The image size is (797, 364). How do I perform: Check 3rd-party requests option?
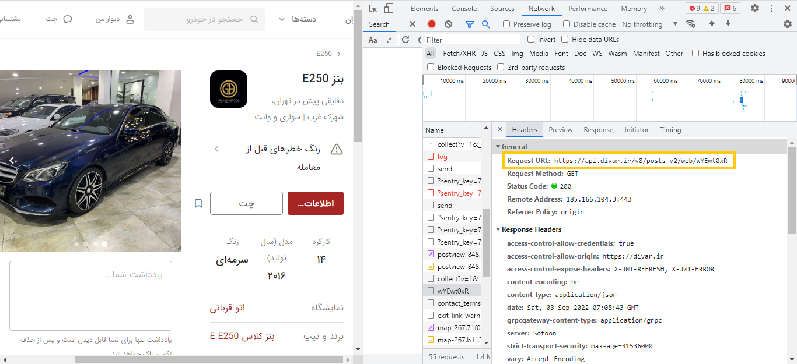501,67
